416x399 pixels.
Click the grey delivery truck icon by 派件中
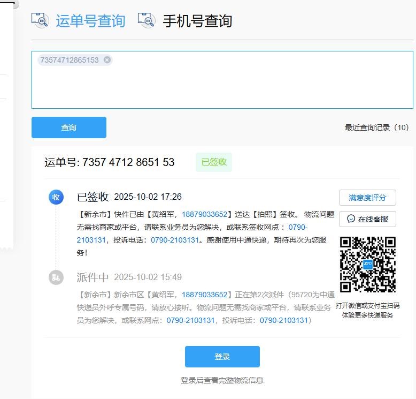56,277
